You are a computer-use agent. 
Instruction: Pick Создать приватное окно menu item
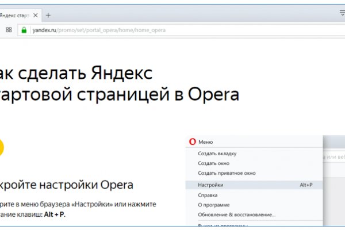(227, 173)
